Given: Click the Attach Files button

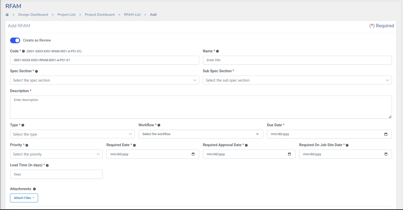Looking at the screenshot, I should click(24, 198).
